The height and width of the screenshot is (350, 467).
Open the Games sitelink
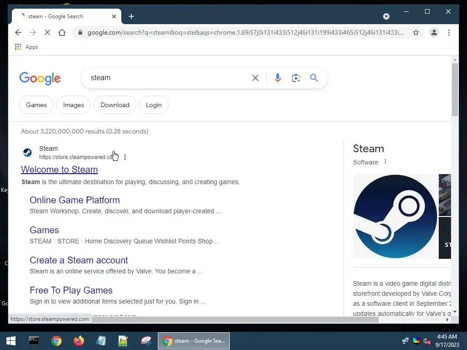click(44, 230)
